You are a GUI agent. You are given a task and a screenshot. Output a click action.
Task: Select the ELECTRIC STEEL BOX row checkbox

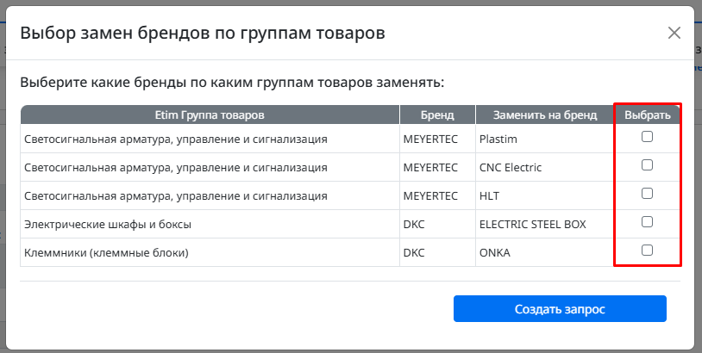click(x=647, y=222)
